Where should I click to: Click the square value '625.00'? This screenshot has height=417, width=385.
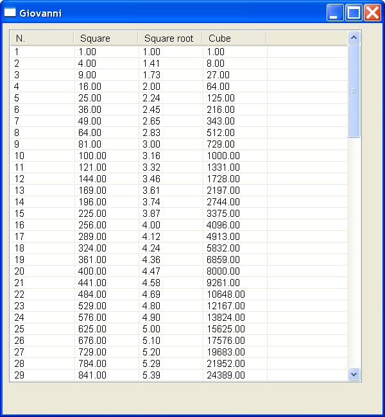coord(92,329)
